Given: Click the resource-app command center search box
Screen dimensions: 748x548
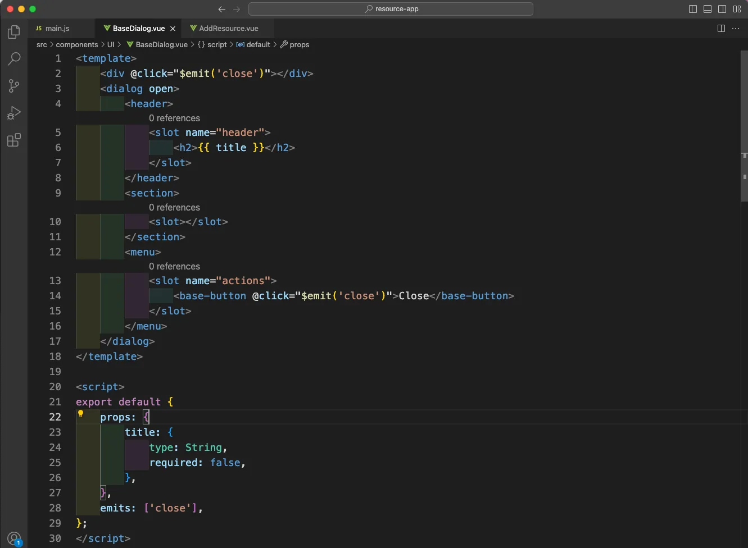Looking at the screenshot, I should click(x=391, y=9).
